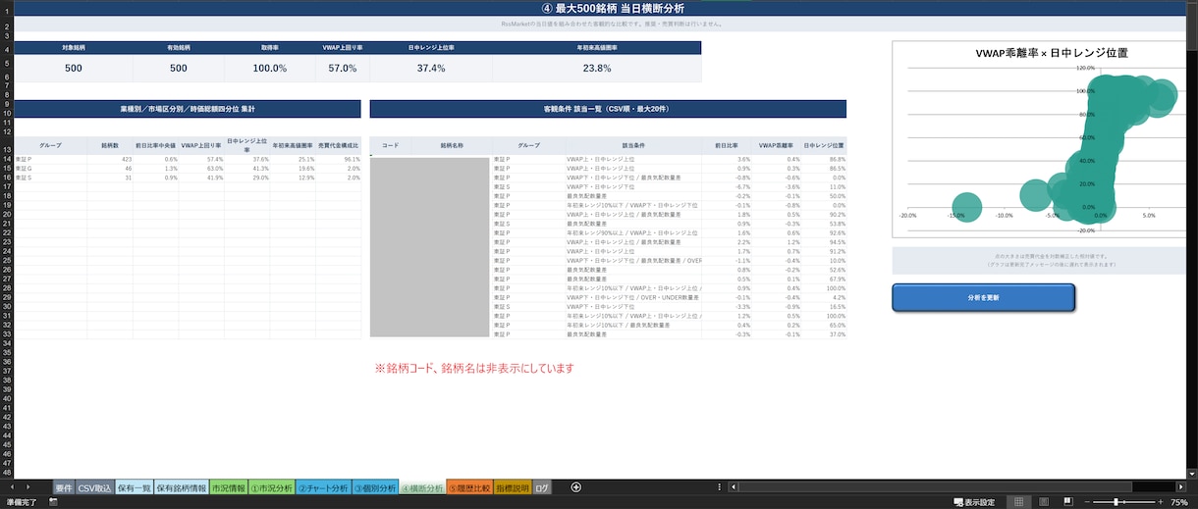Select the 取得率 value 100.0%
This screenshot has height=509, width=1198.
tap(270, 69)
